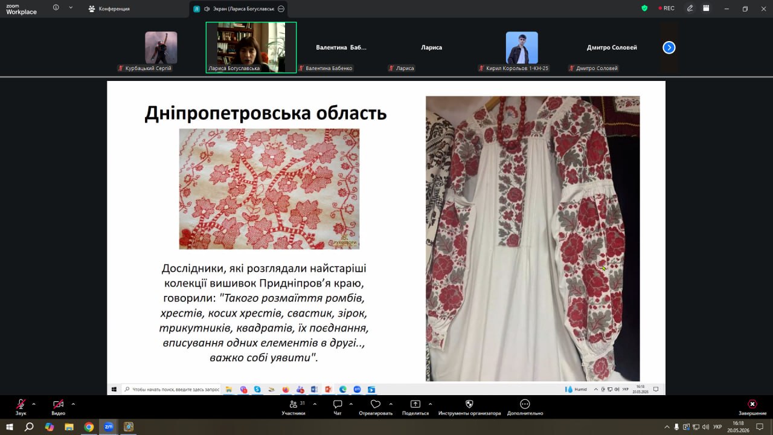The image size is (773, 435).
Task: Click the REC recording indicator
Action: click(x=666, y=8)
